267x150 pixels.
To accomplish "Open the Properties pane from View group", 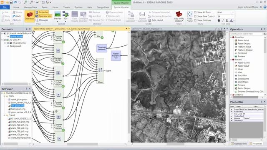I will pyautogui.click(x=42, y=12).
